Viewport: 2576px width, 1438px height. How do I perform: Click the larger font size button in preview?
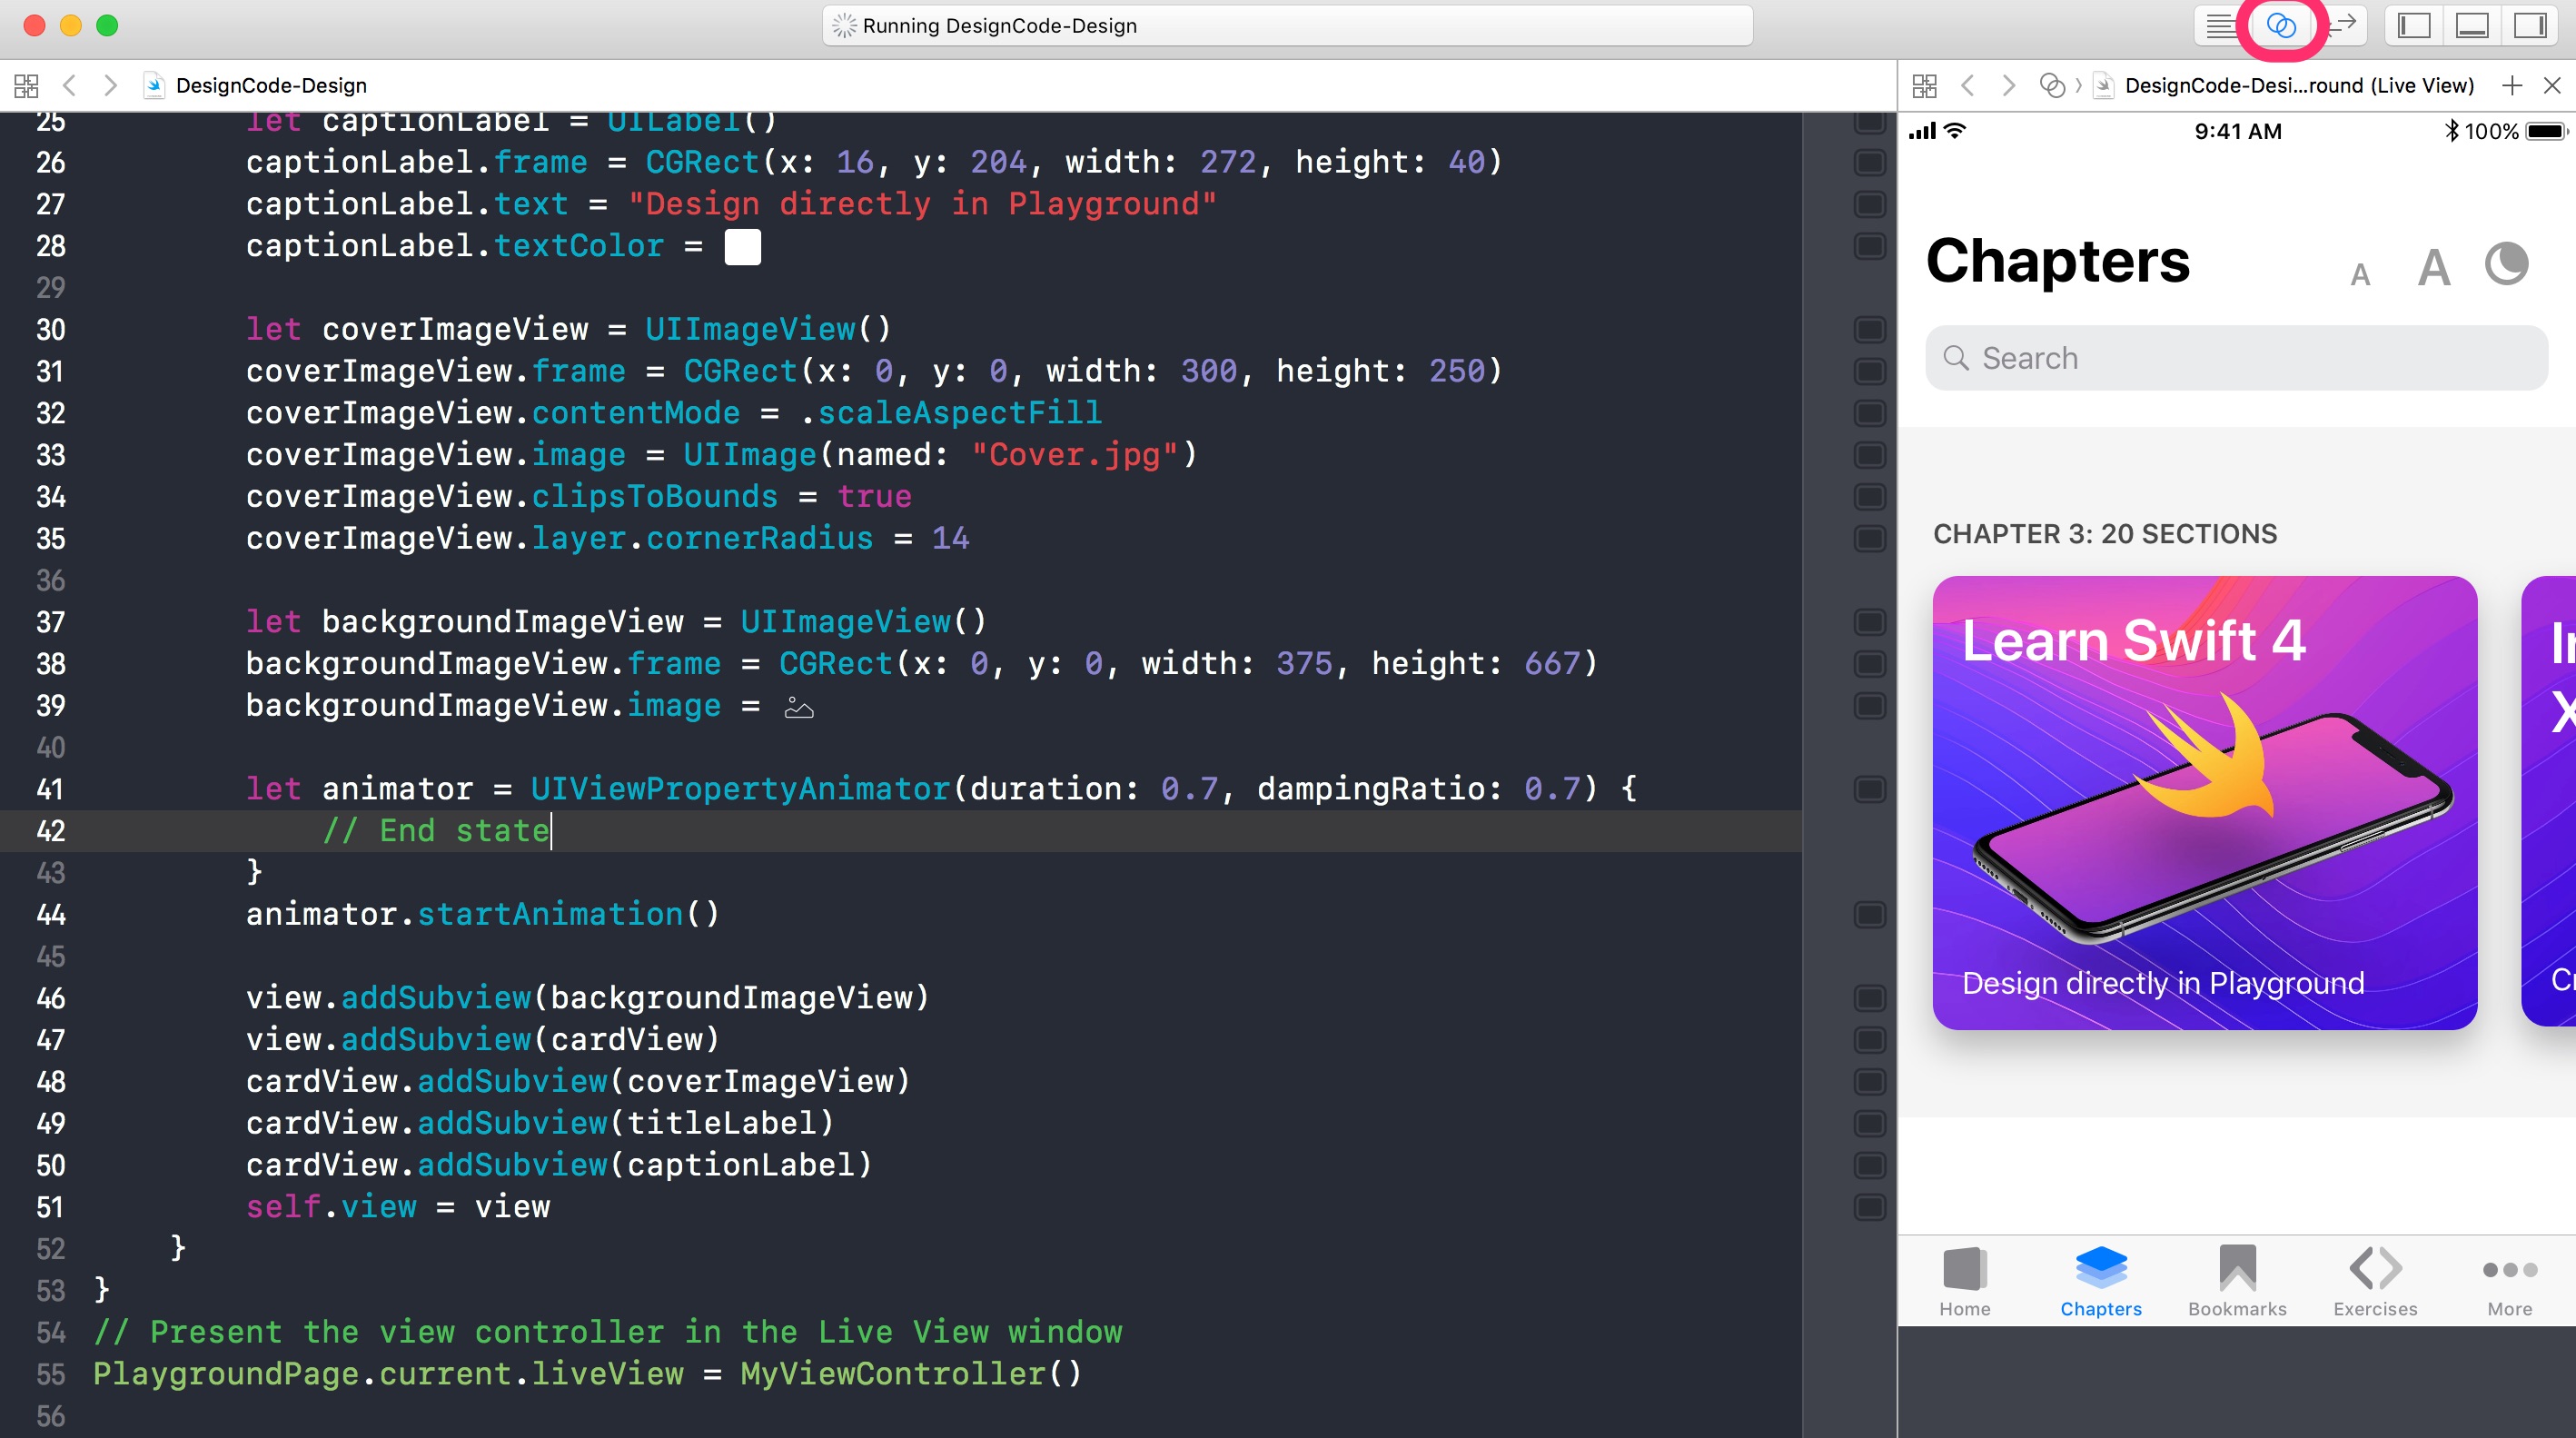point(2429,269)
